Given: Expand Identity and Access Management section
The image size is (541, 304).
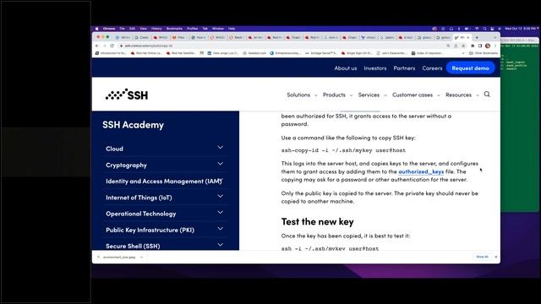Looking at the screenshot, I should [x=221, y=180].
